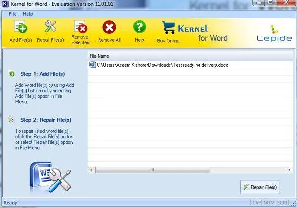
Task: Click the File Name column header
Action: [x=190, y=56]
